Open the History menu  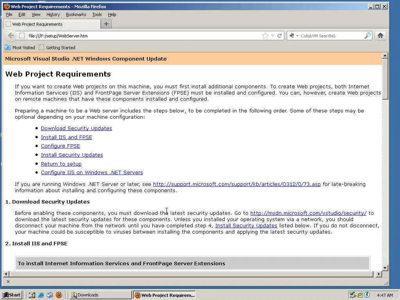[x=53, y=14]
